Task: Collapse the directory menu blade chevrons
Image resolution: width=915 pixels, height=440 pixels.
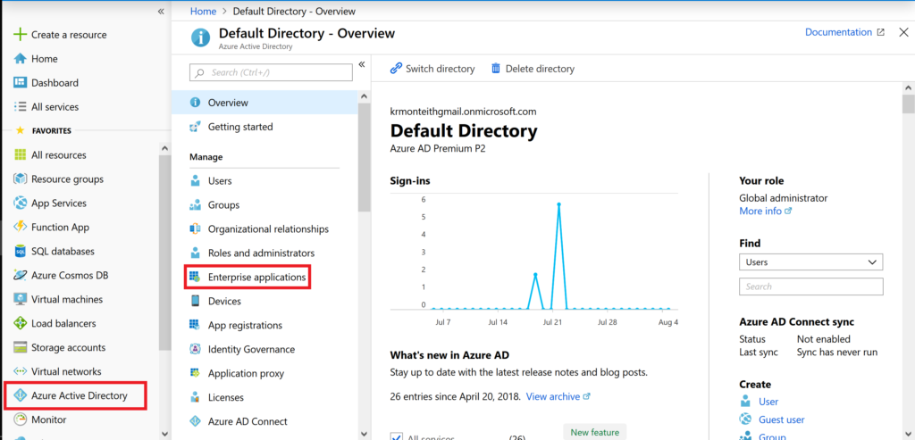Action: (361, 64)
